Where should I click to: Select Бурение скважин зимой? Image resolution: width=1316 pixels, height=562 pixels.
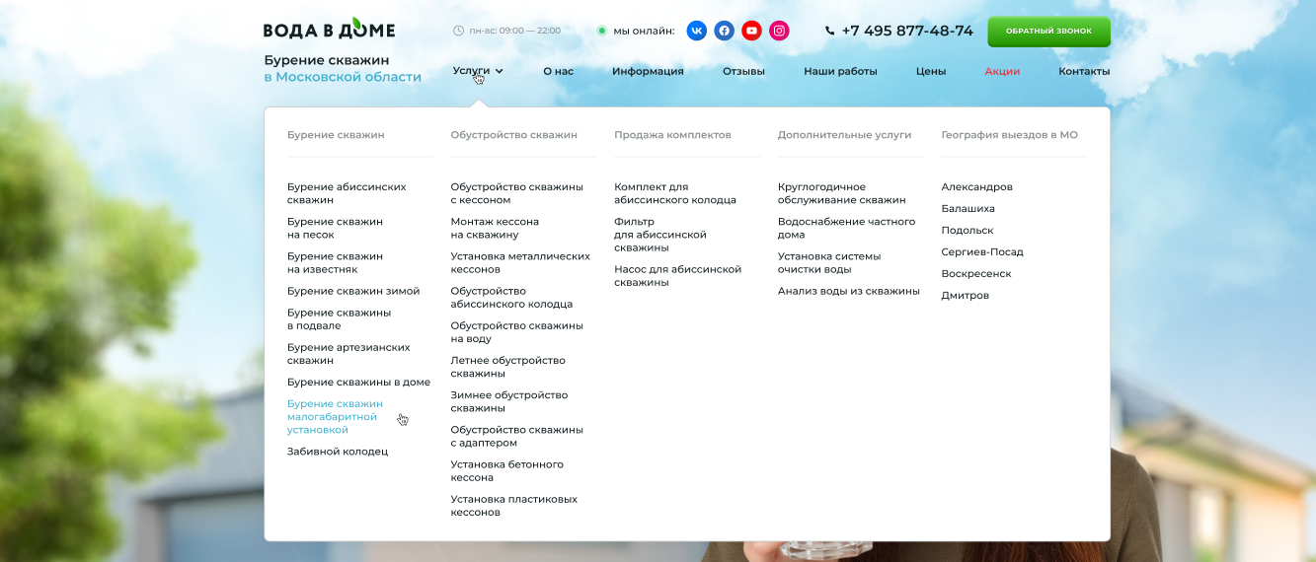point(353,291)
